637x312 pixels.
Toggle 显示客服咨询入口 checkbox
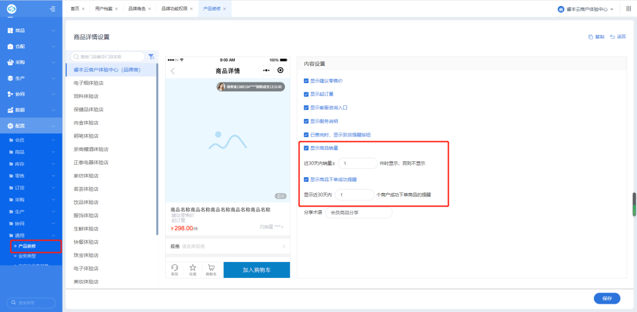[306, 108]
